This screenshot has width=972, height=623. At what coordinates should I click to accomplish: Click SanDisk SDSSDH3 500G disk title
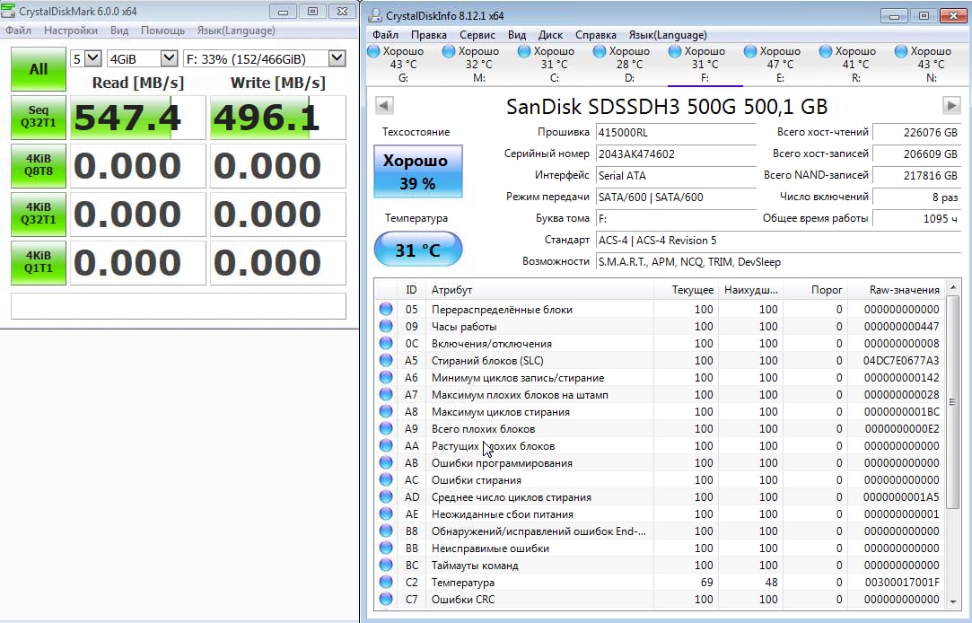point(667,107)
